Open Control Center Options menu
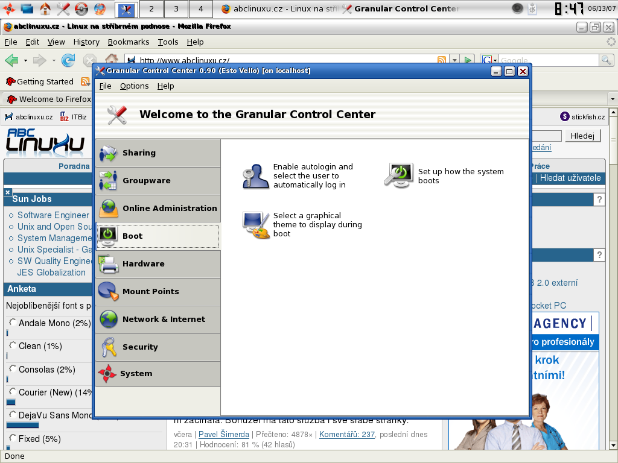 tap(134, 86)
